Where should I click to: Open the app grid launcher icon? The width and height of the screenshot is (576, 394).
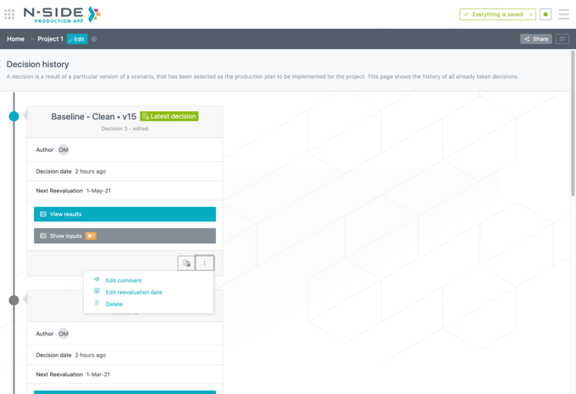coord(9,14)
